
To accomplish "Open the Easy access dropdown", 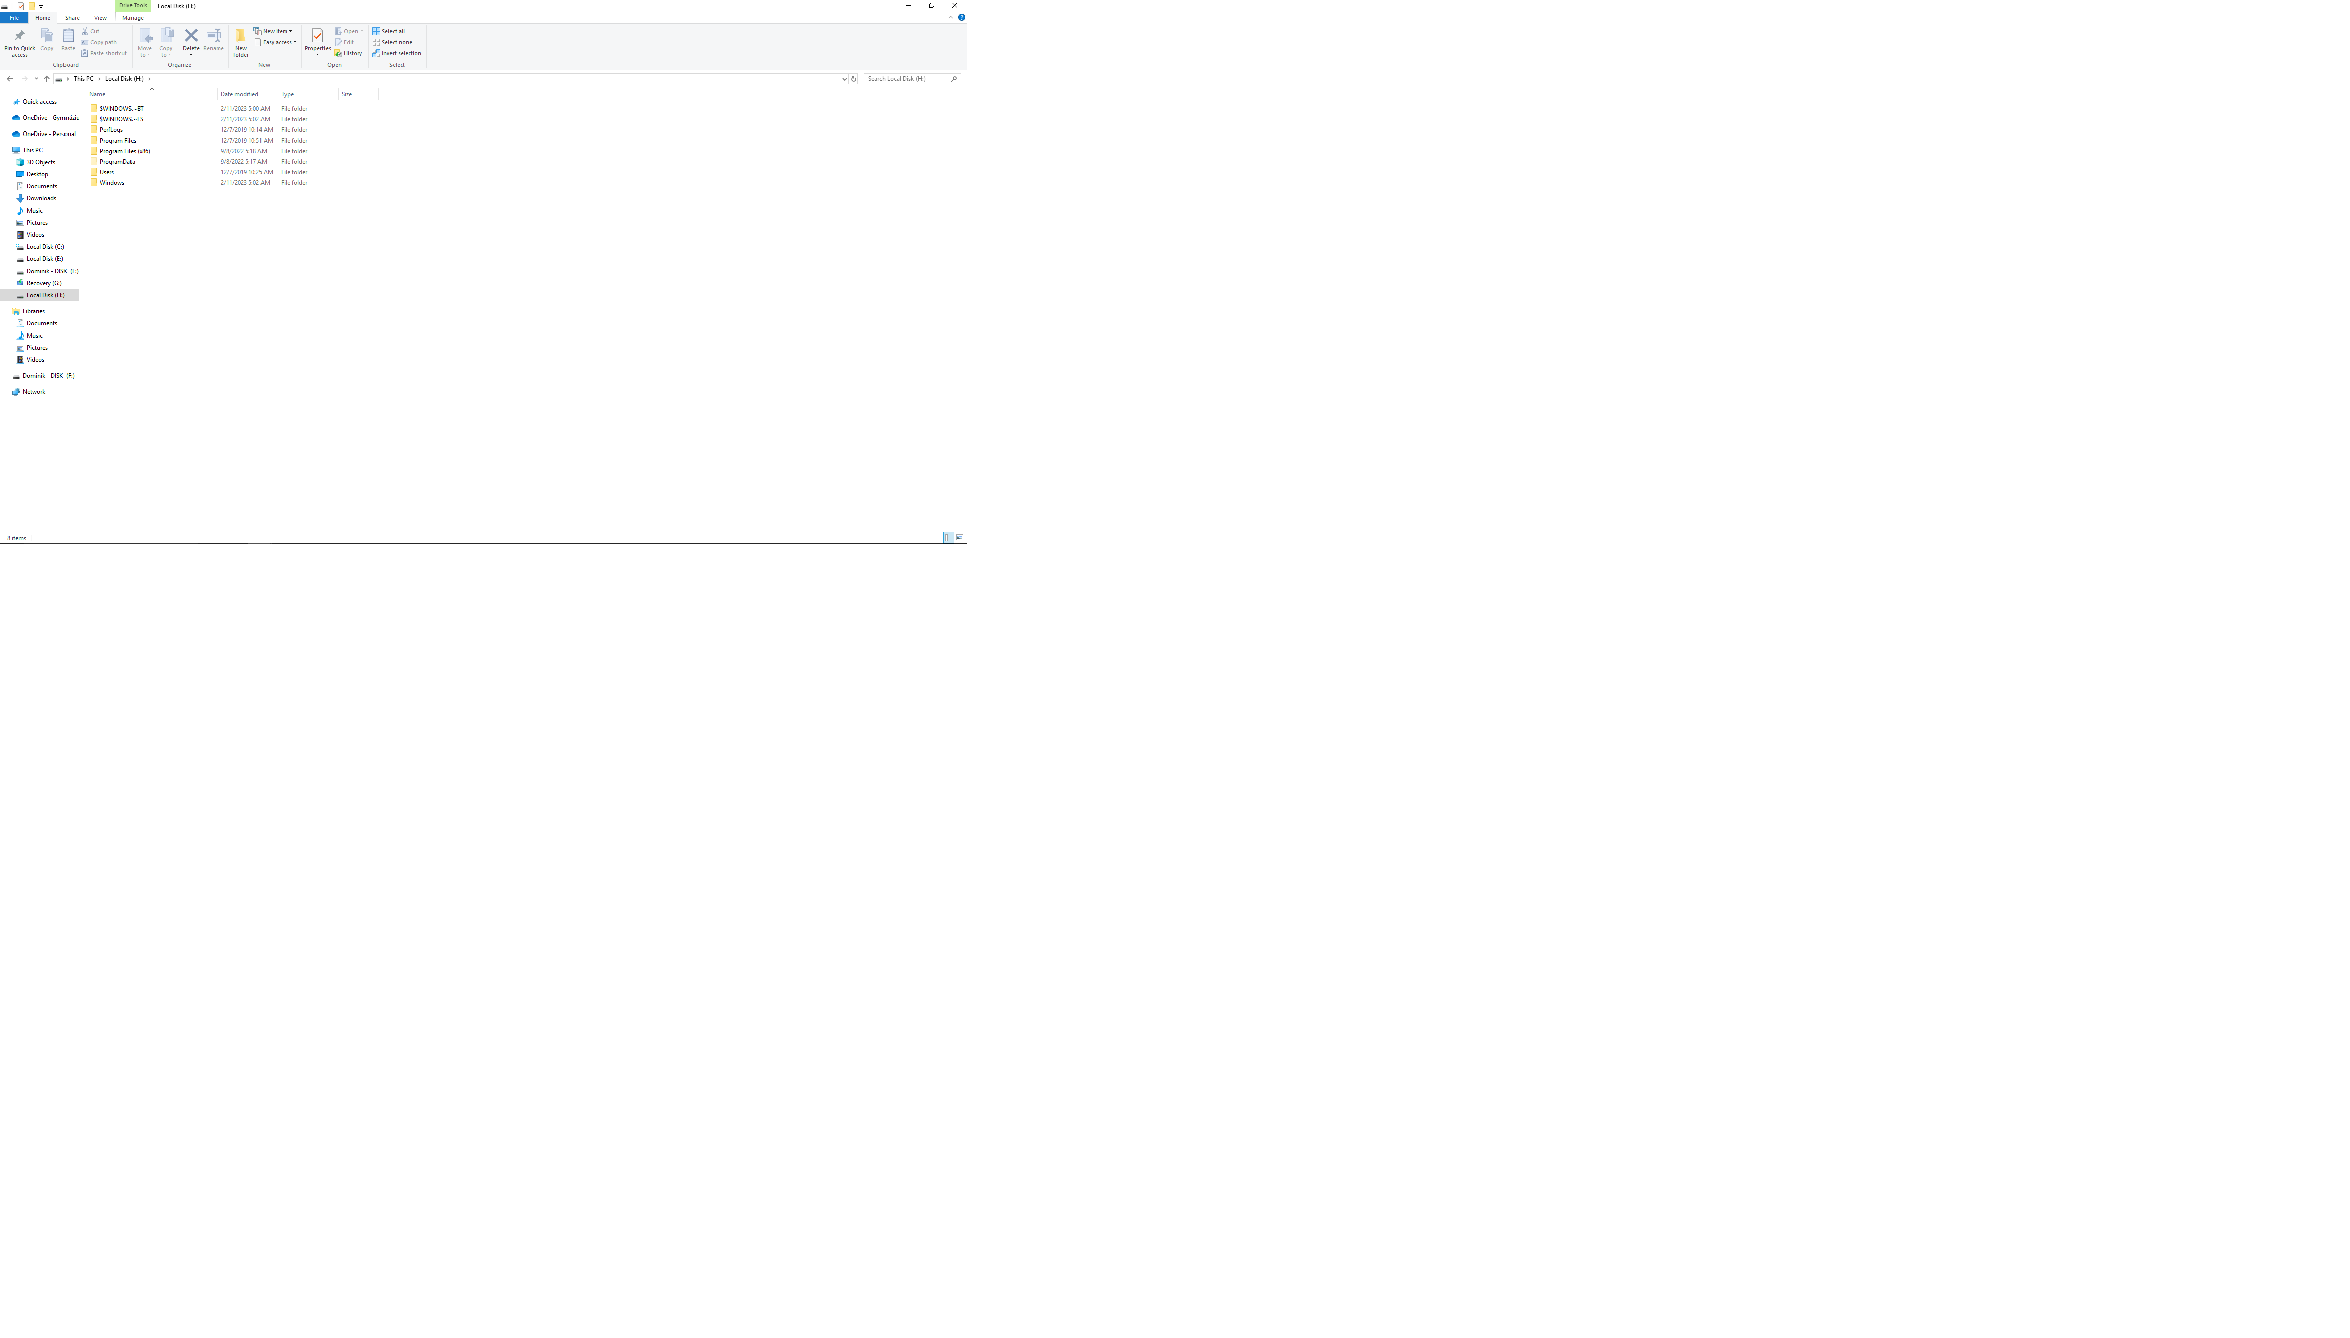I will (x=275, y=42).
